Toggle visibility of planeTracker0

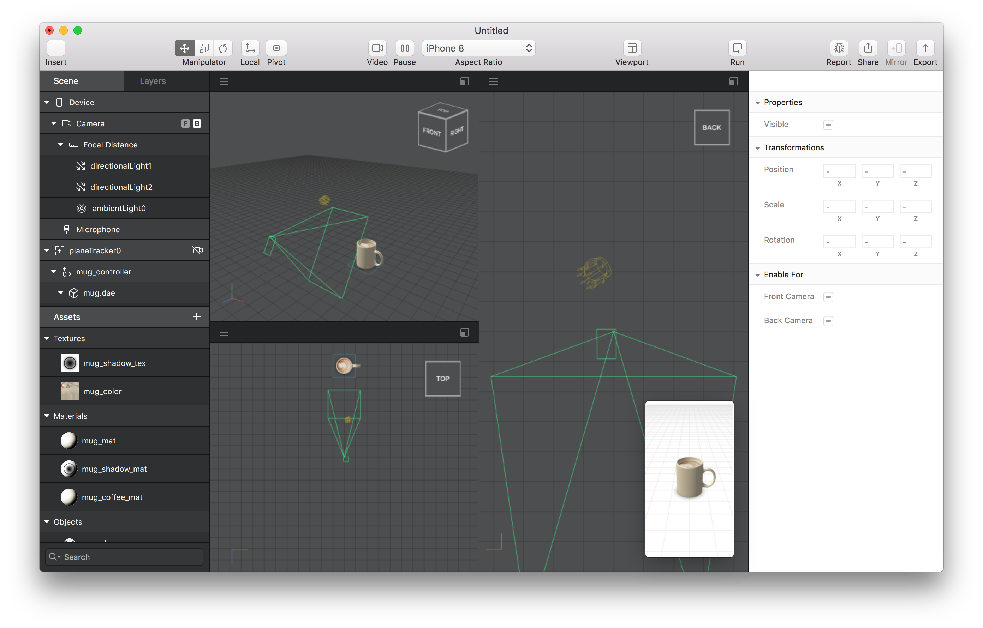point(198,250)
